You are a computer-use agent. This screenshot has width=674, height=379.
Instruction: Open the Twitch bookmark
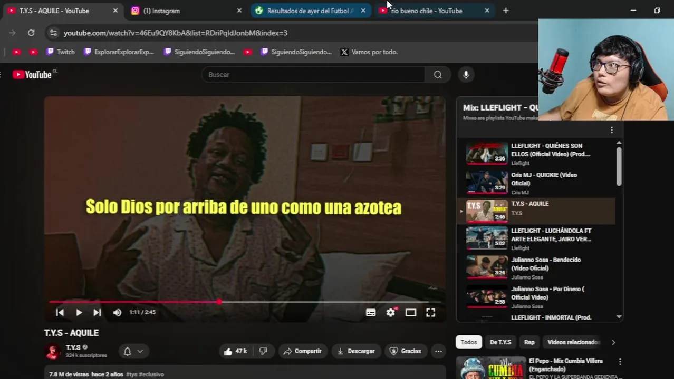tap(61, 52)
